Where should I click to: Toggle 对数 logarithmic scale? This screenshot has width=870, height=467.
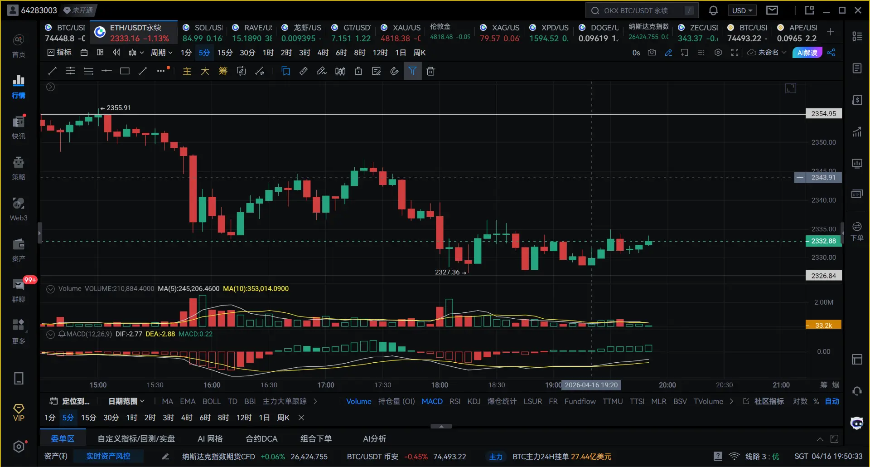point(800,401)
